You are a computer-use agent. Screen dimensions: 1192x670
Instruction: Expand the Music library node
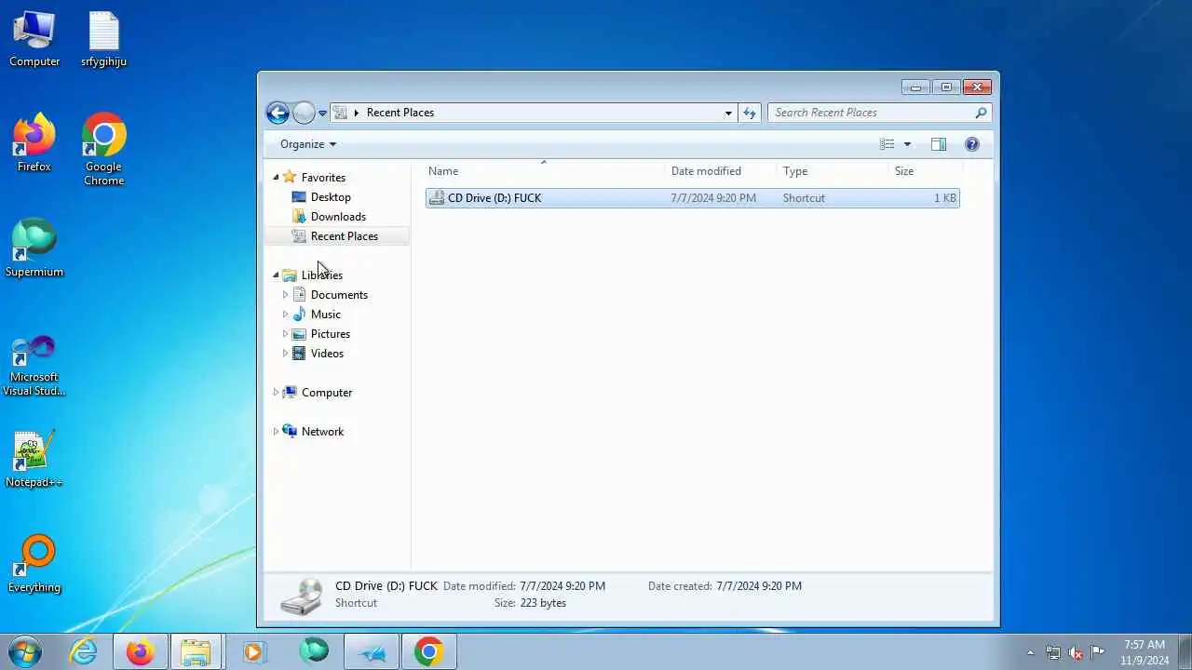click(285, 315)
